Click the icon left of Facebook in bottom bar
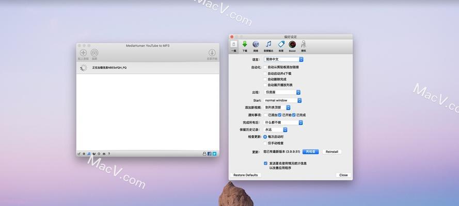The width and height of the screenshot is (459, 206). (204, 154)
